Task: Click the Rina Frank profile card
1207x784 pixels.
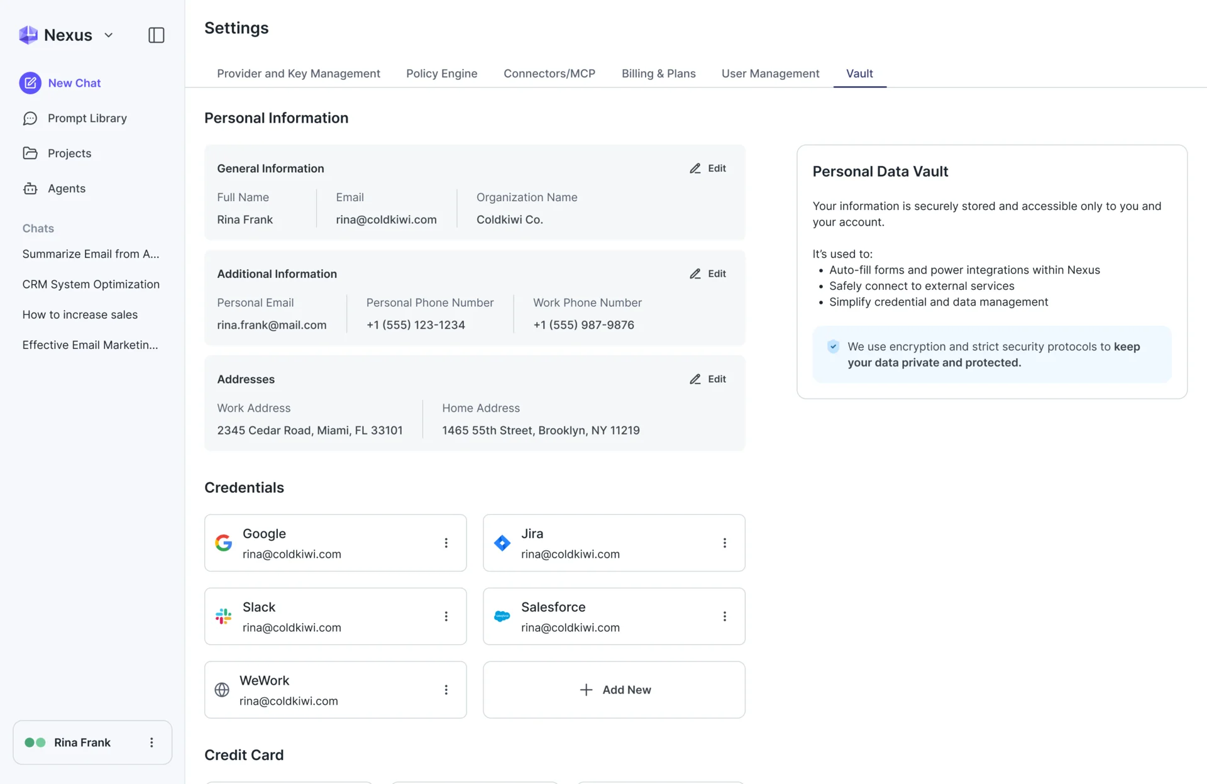Action: (92, 743)
